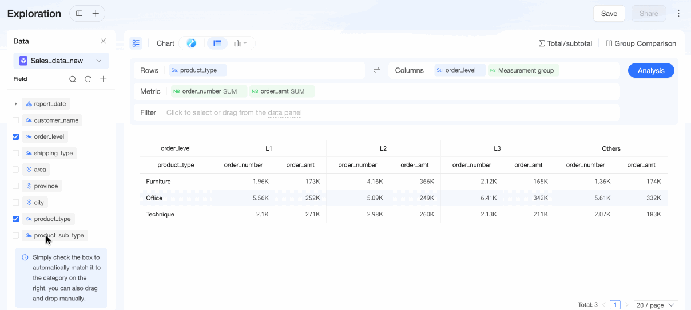Click the info icon in the hint box

pos(25,257)
